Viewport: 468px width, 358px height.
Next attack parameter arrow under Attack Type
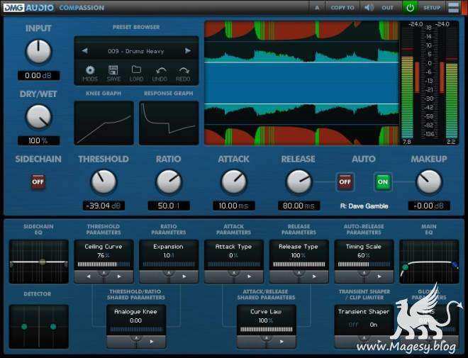(x=249, y=276)
